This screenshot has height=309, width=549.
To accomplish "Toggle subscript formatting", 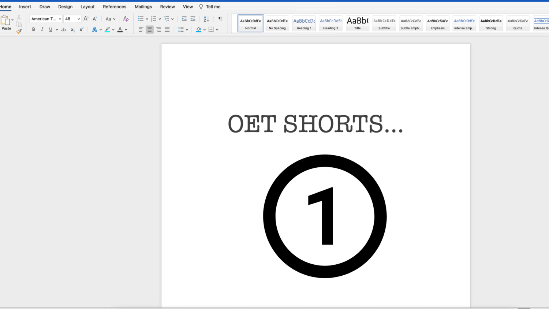I will (72, 30).
